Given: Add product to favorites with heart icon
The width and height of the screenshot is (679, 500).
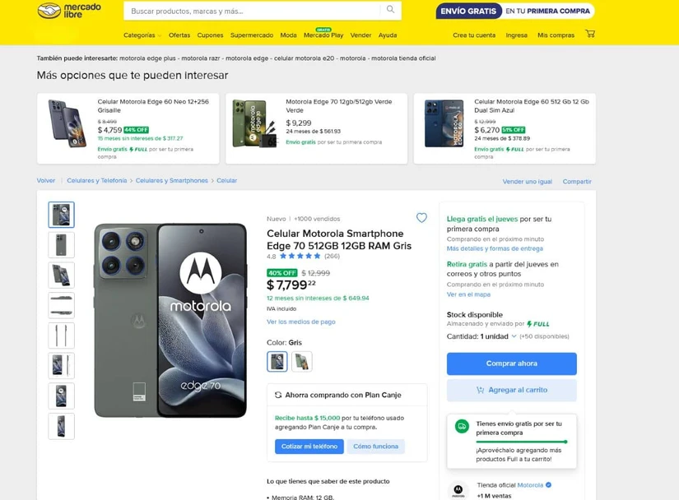Looking at the screenshot, I should pyautogui.click(x=421, y=218).
